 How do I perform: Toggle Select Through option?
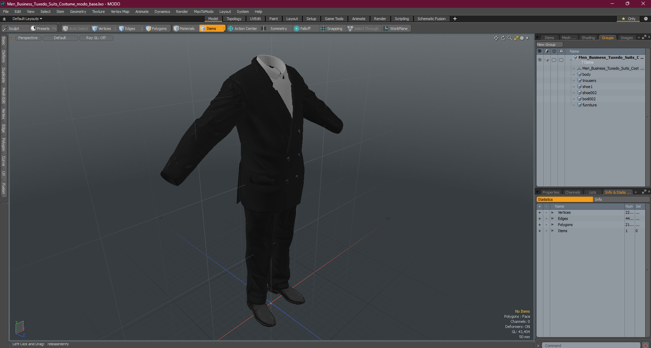coord(363,29)
